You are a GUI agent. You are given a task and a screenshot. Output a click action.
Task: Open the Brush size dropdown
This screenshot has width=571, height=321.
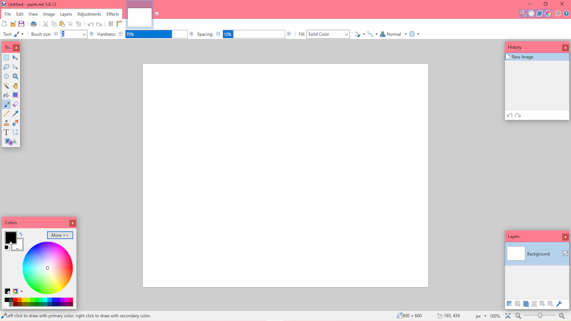coord(84,34)
